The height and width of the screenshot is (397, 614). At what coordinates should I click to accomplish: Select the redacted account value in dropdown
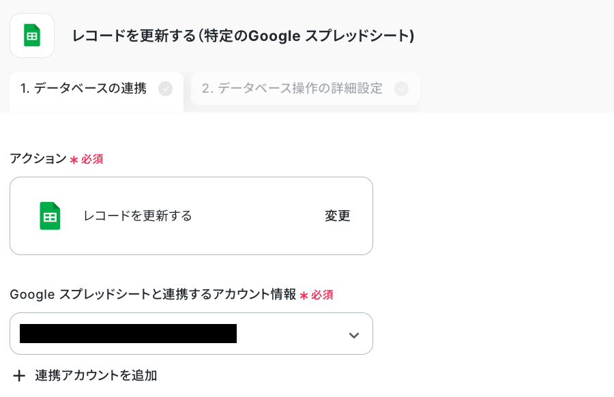(128, 334)
